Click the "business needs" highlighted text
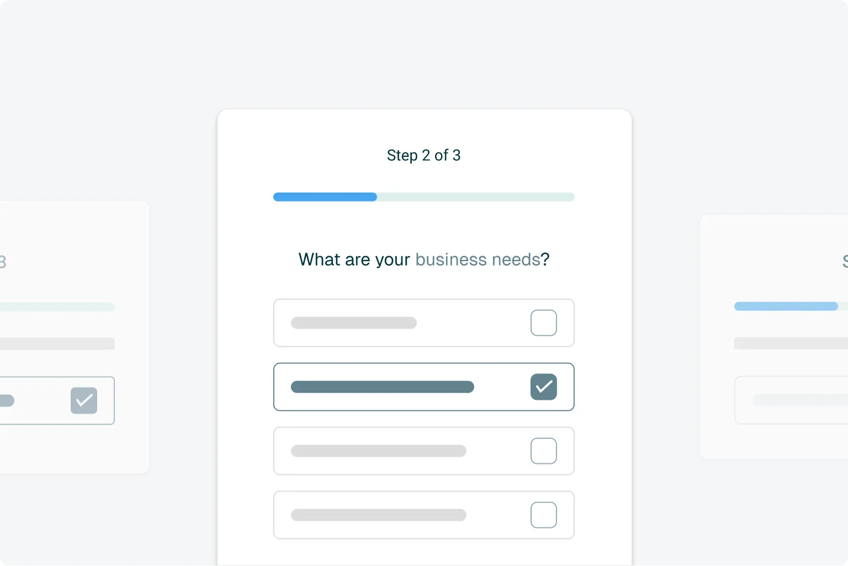The height and width of the screenshot is (566, 848). [478, 260]
